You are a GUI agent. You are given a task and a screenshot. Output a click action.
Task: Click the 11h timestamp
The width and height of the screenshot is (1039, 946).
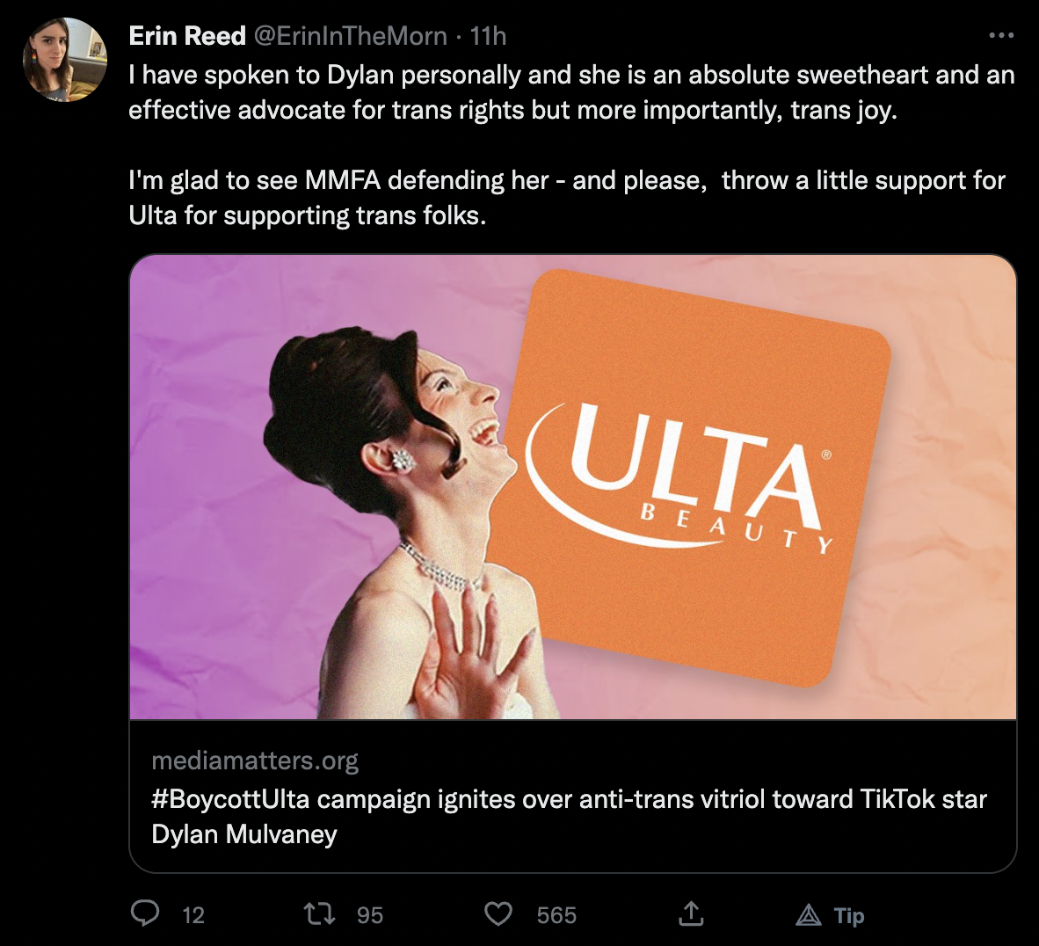pyautogui.click(x=488, y=36)
